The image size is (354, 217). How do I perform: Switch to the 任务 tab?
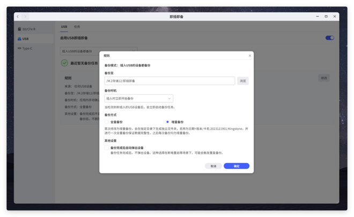click(x=77, y=27)
